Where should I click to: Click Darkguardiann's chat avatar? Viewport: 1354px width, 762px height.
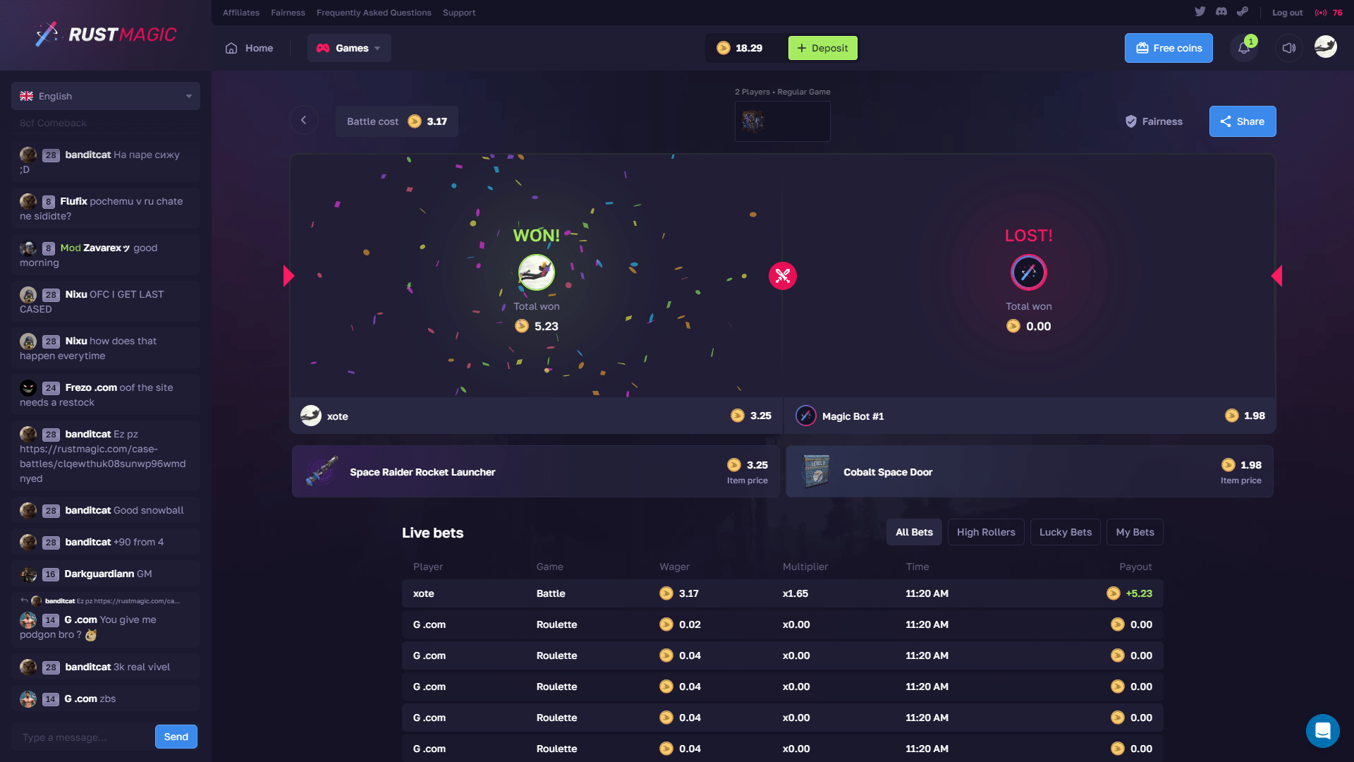pos(28,574)
